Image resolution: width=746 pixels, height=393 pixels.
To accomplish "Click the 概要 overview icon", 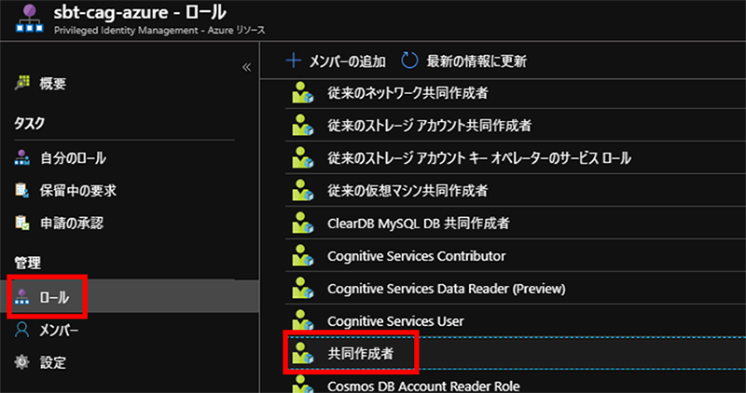I will pos(21,83).
